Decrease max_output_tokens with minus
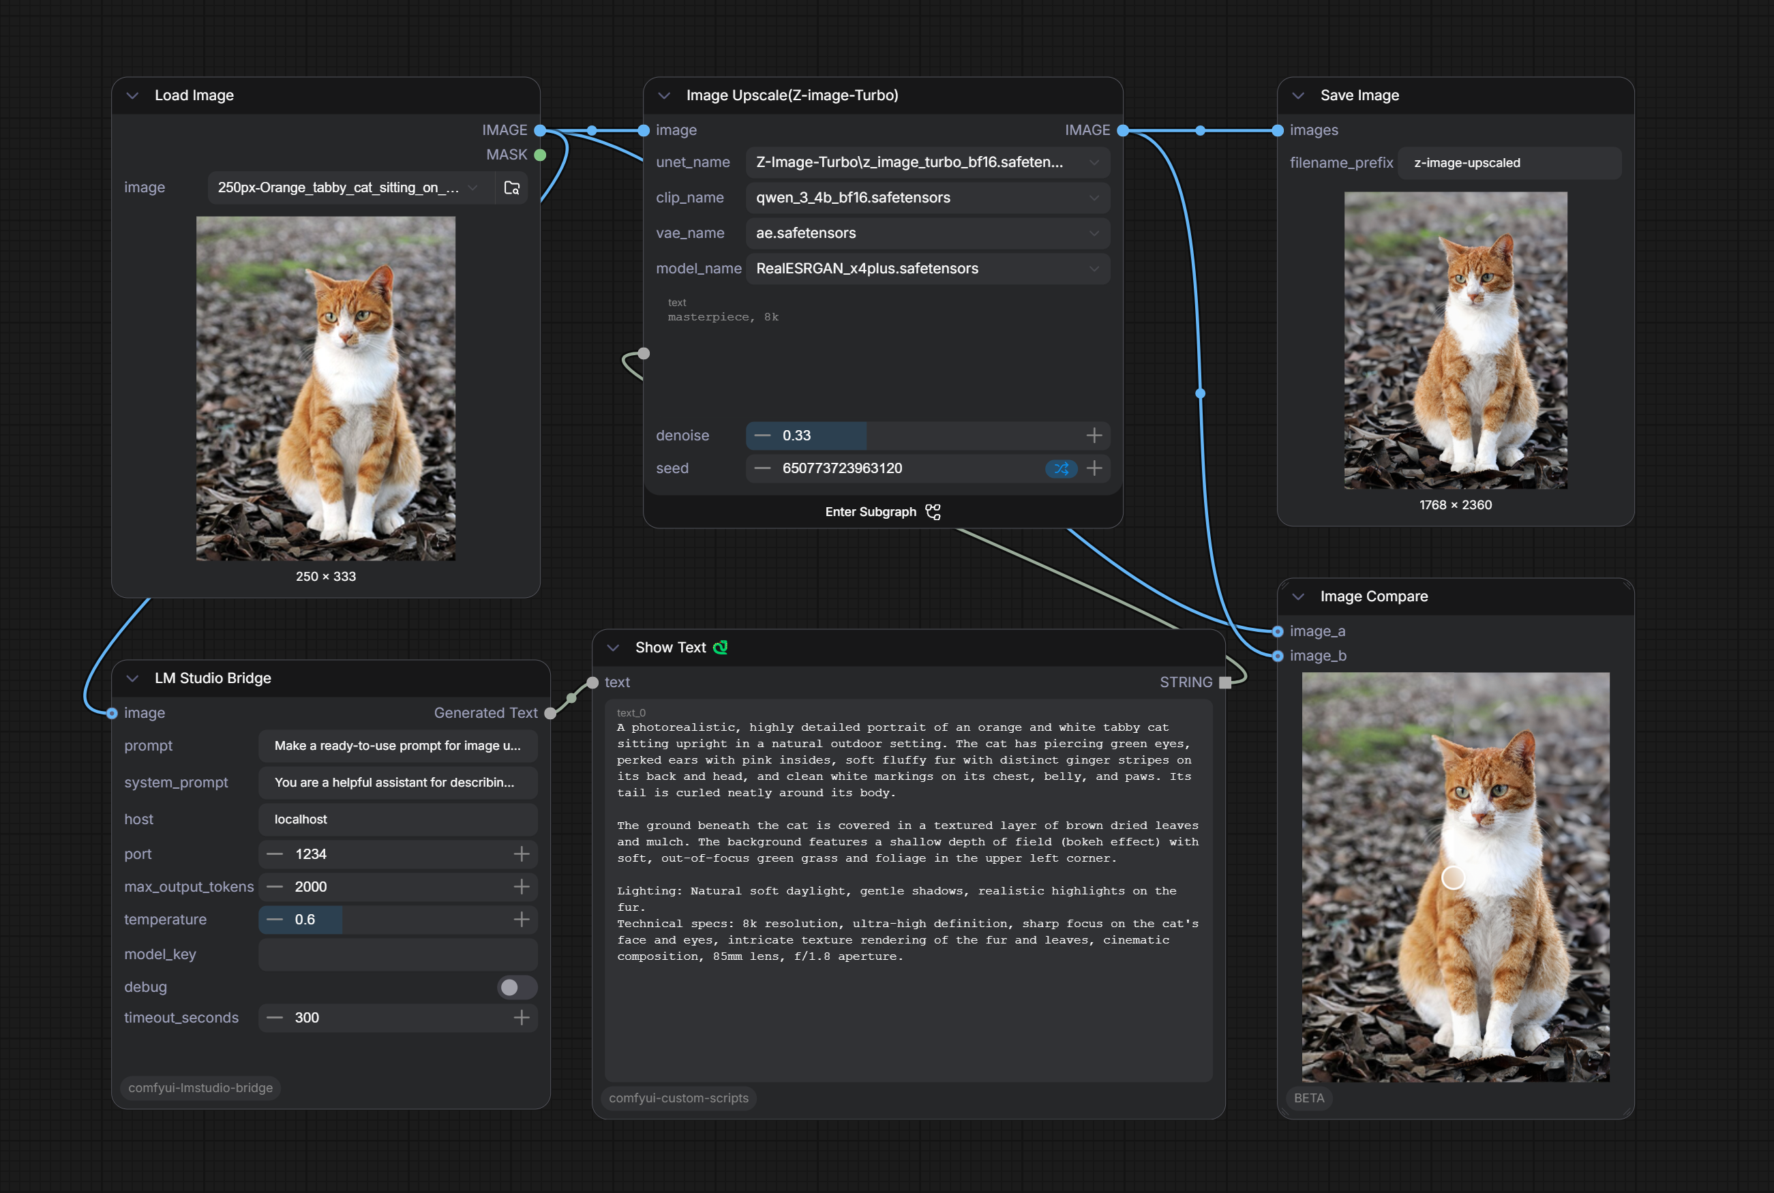This screenshot has height=1193, width=1774. coord(275,887)
